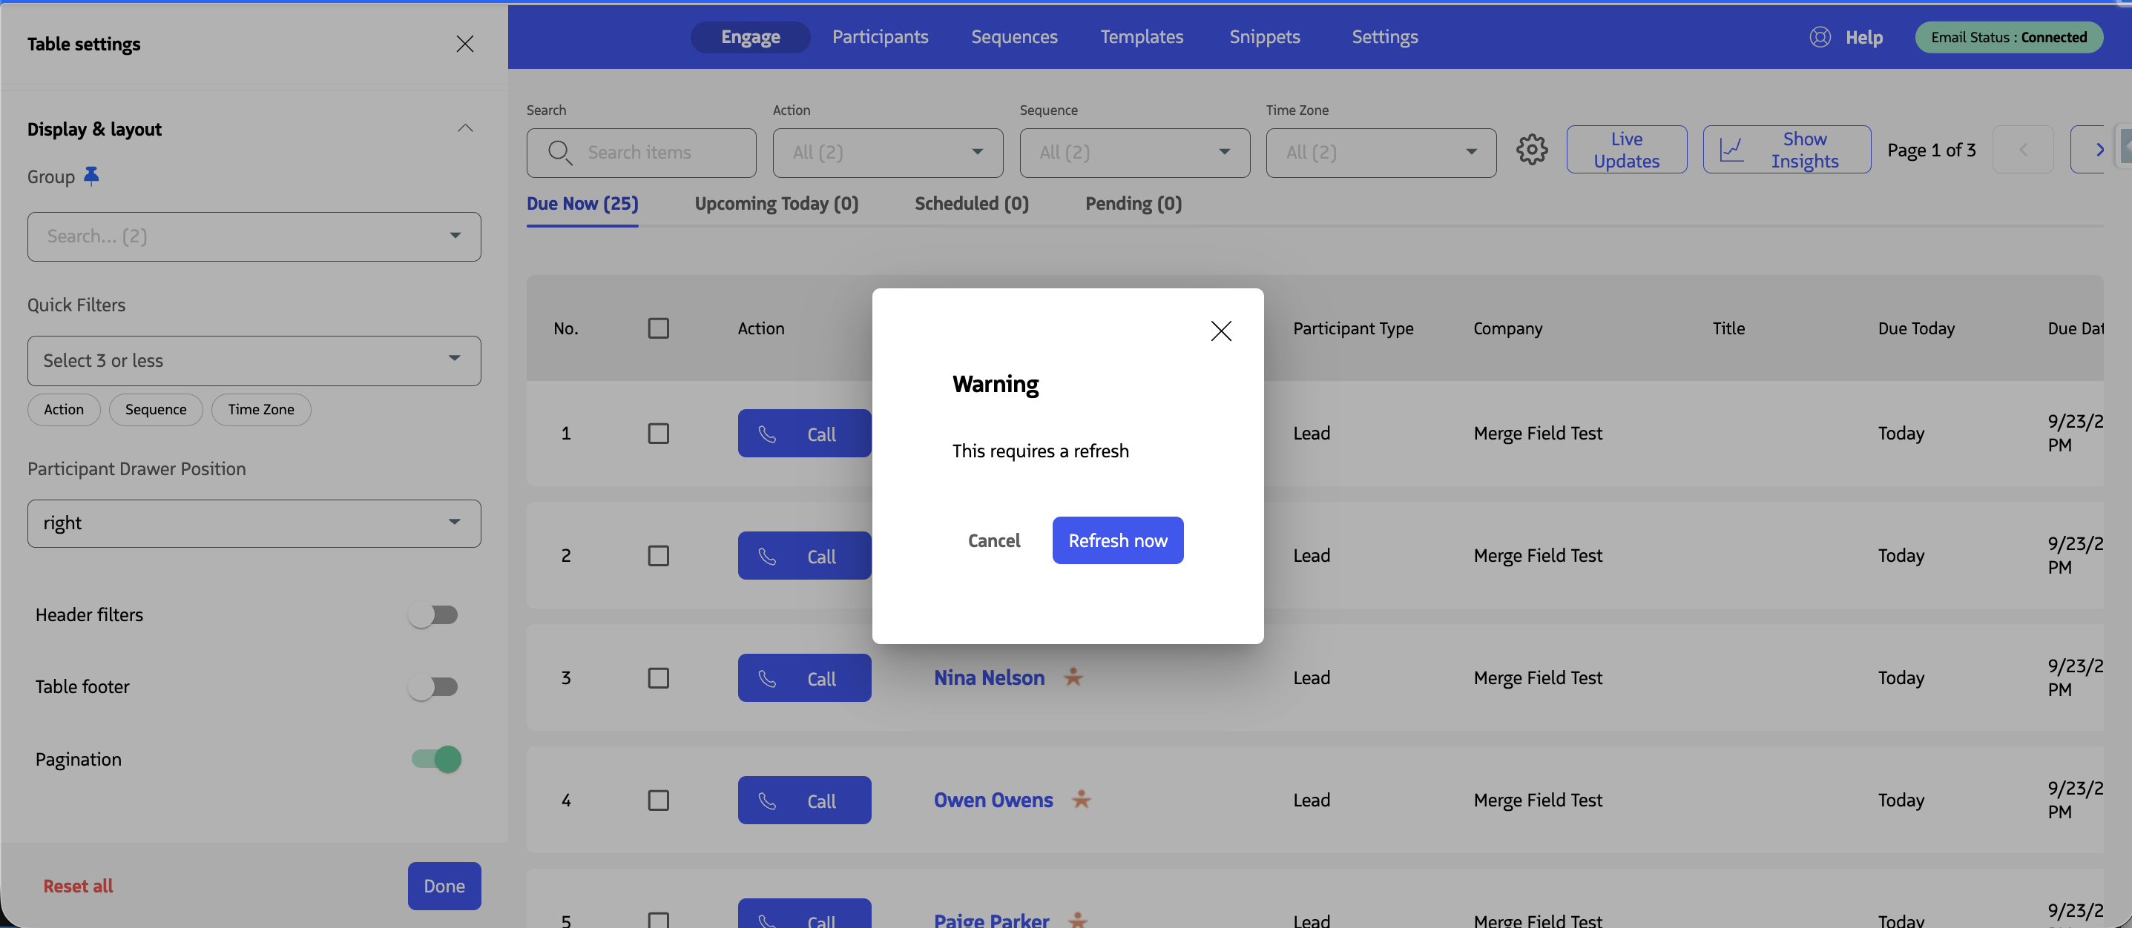Click chart icon in Show Insights
Image resolution: width=2132 pixels, height=928 pixels.
coord(1731,150)
